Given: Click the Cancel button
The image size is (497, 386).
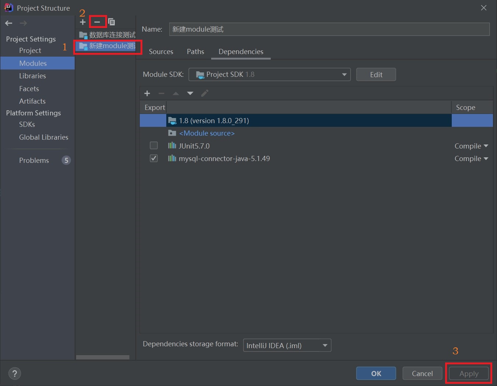Looking at the screenshot, I should [422, 374].
